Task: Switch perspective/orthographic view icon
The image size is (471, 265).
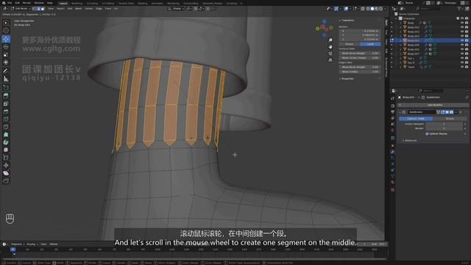Action: tap(330, 60)
